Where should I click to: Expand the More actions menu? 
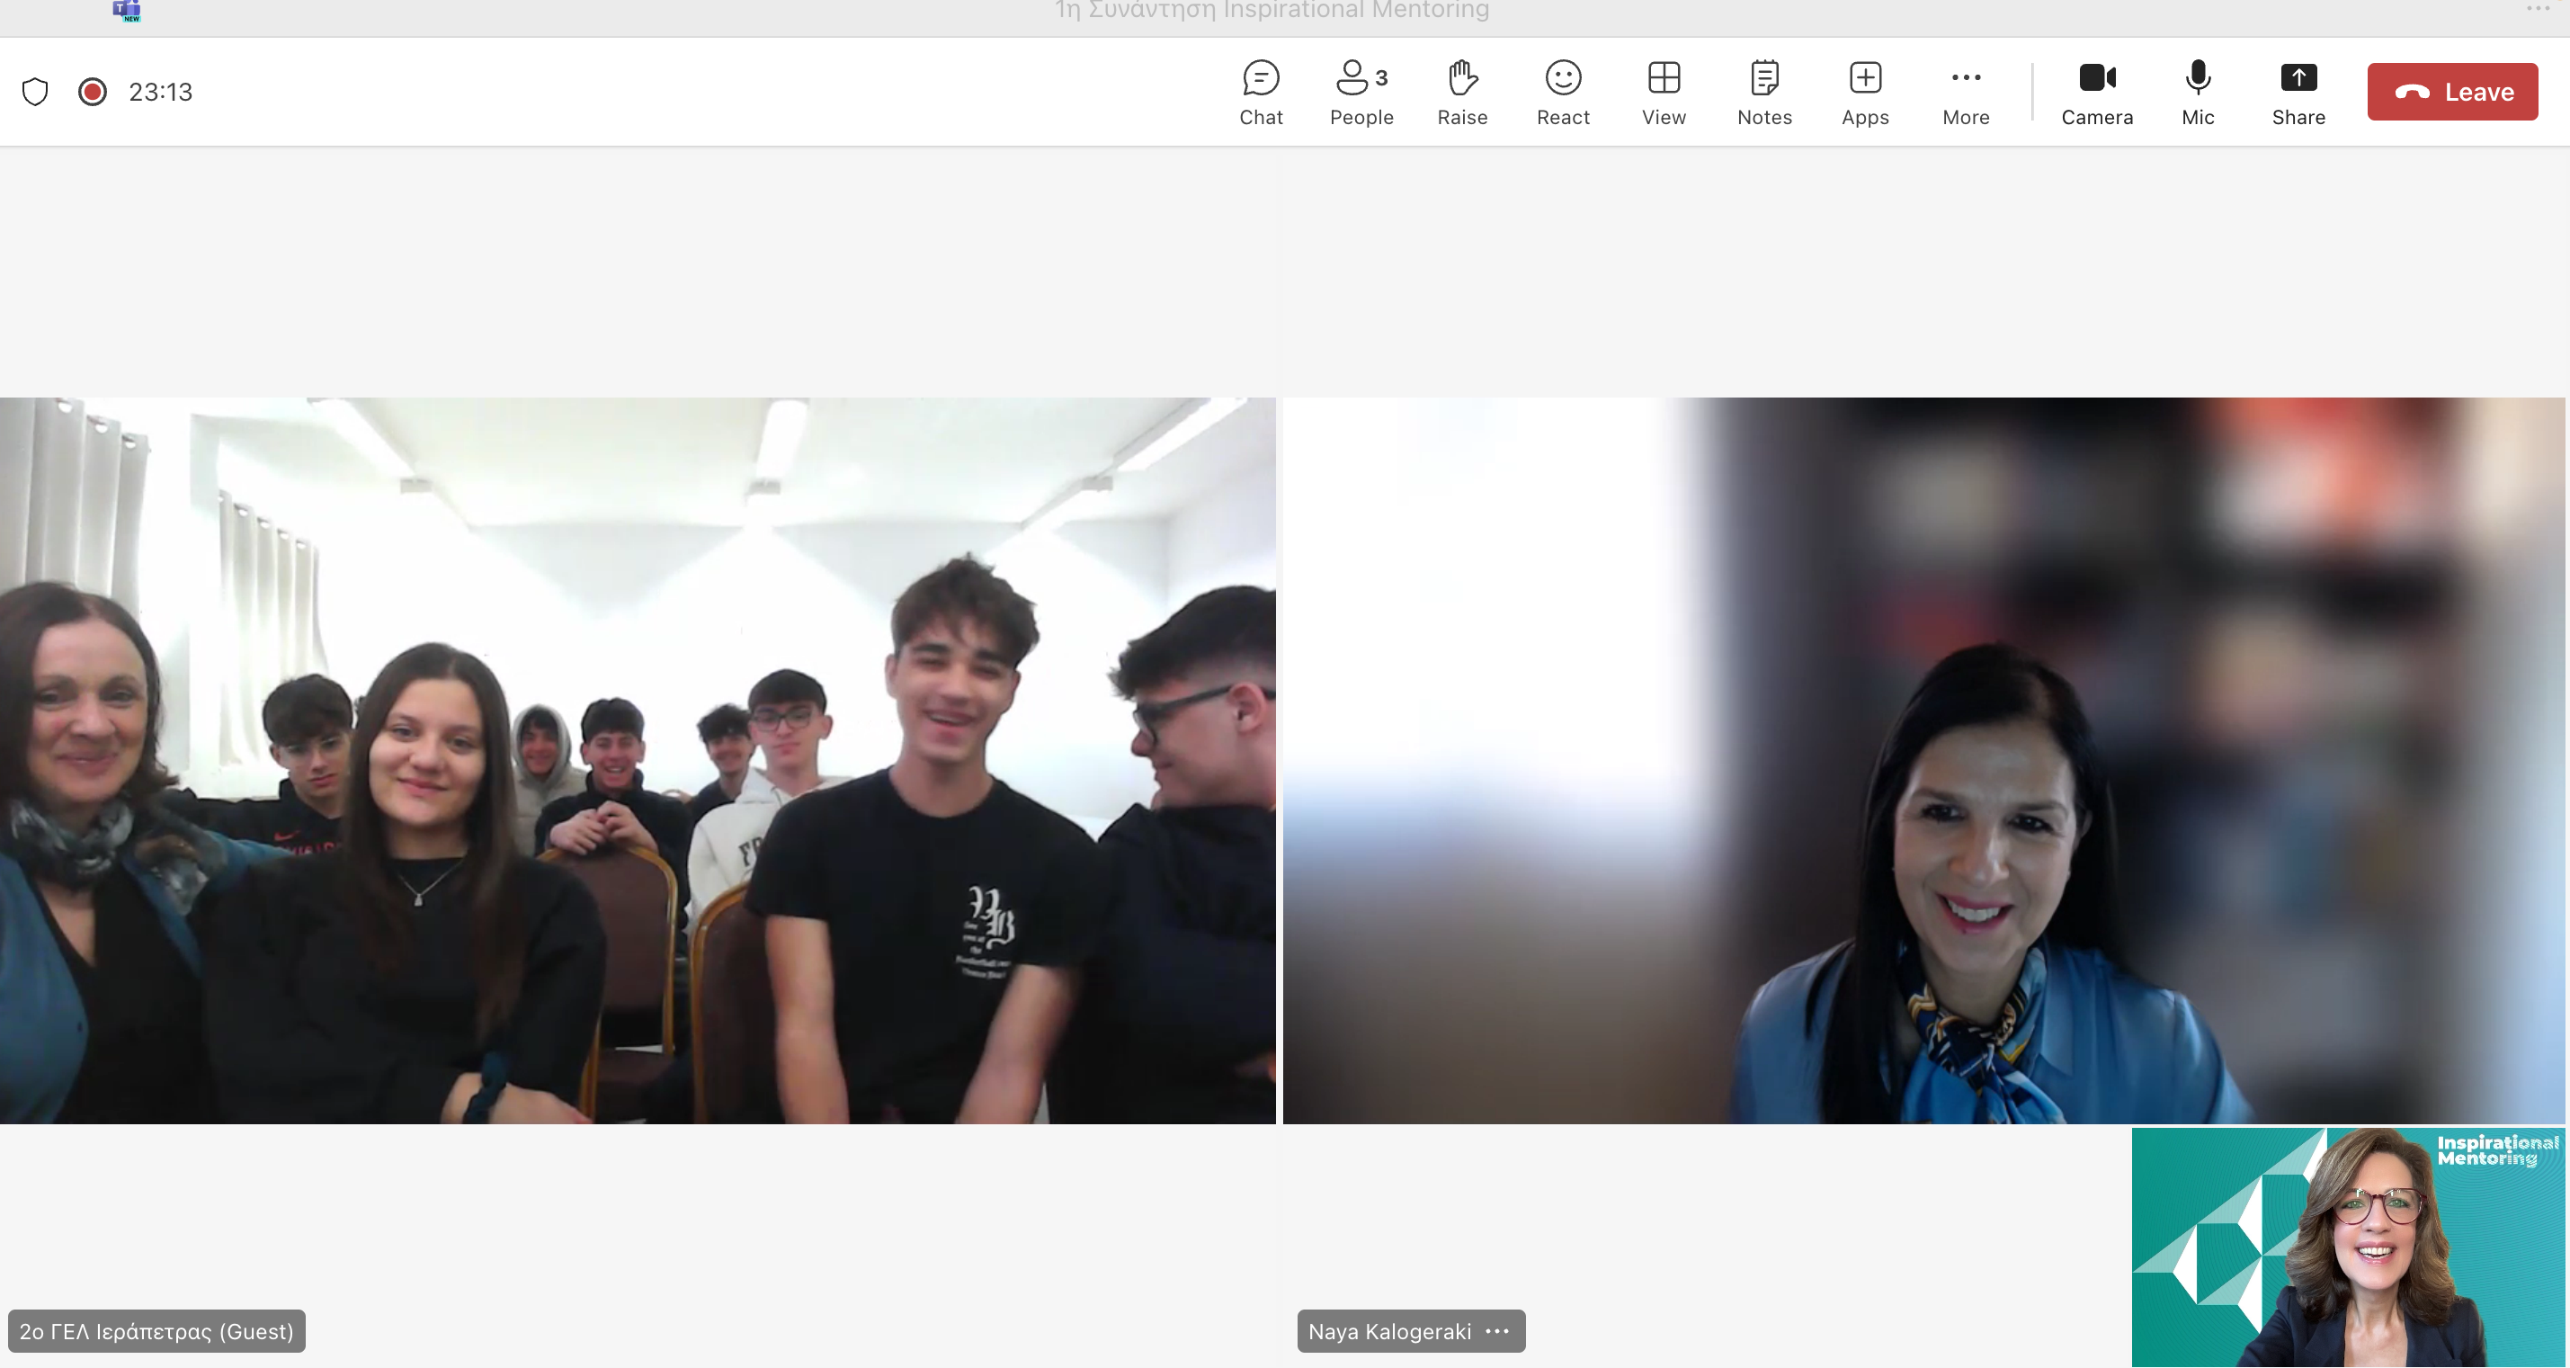(1966, 92)
